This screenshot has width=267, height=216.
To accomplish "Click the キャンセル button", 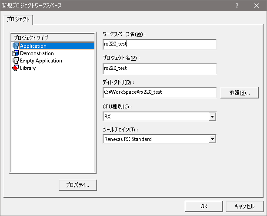I will click(x=244, y=206).
